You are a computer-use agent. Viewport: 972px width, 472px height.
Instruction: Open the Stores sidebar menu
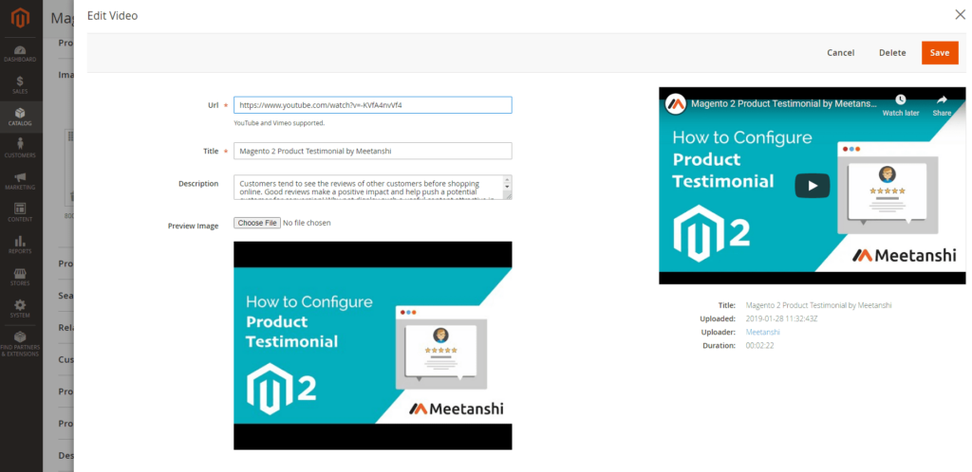(21, 277)
